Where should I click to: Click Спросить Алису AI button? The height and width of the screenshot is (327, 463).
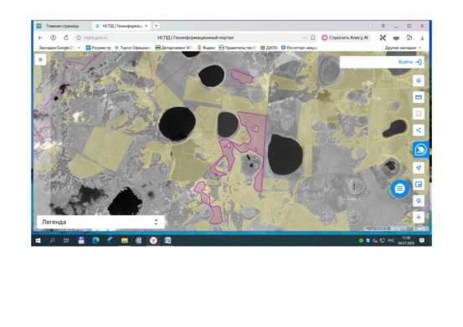coord(345,38)
